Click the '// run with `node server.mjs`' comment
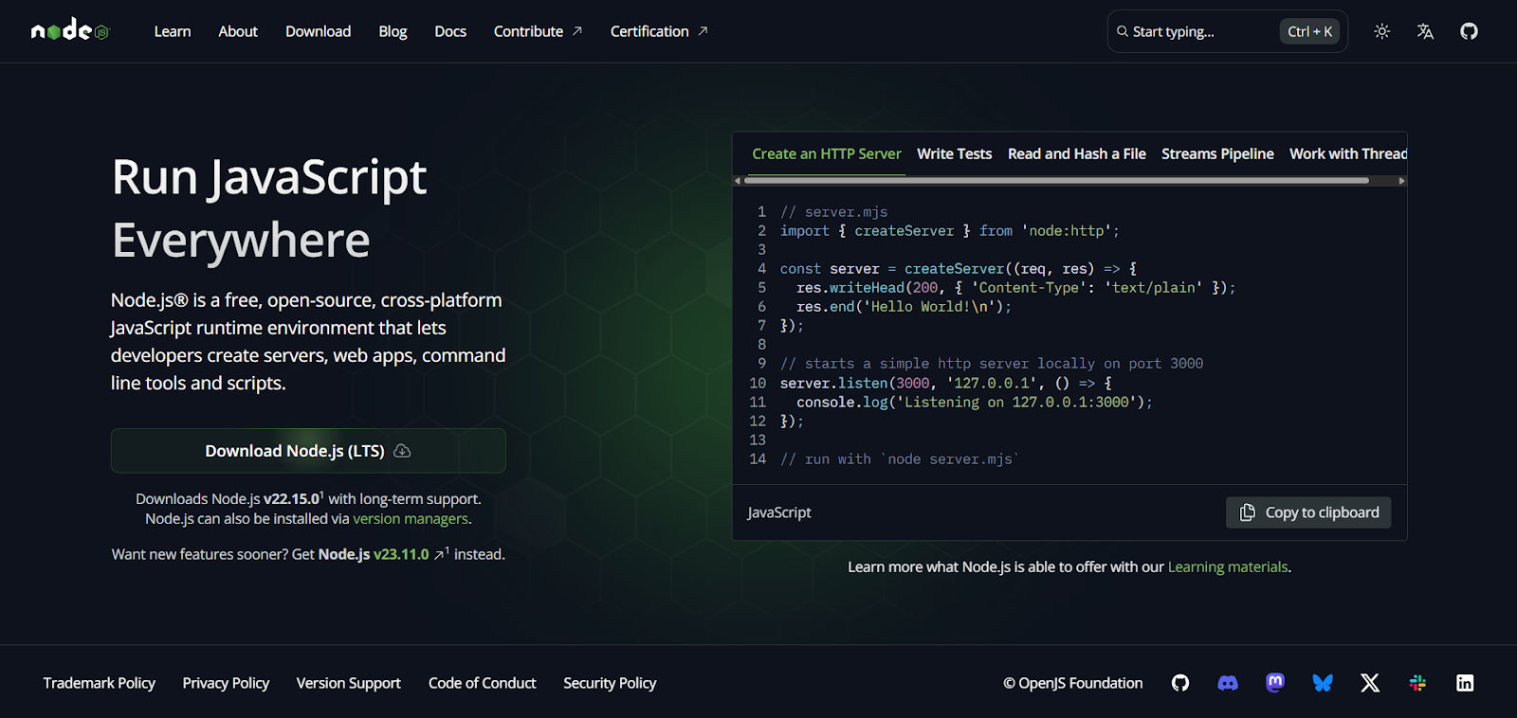 [900, 458]
